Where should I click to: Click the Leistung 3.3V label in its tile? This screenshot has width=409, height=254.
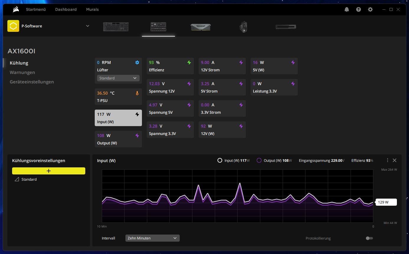[265, 91]
